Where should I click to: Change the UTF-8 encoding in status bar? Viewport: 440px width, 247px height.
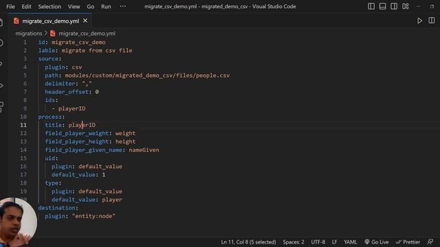point(318,242)
